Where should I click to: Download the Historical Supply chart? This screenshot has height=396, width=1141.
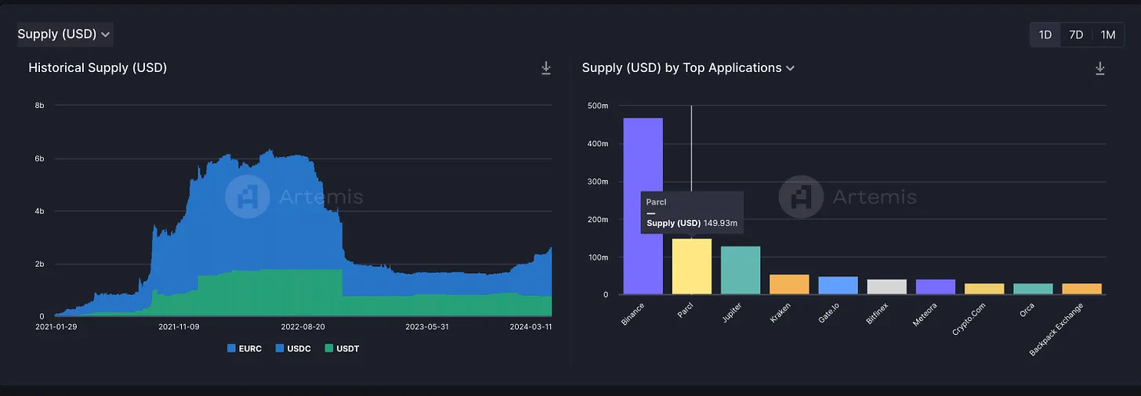(546, 68)
